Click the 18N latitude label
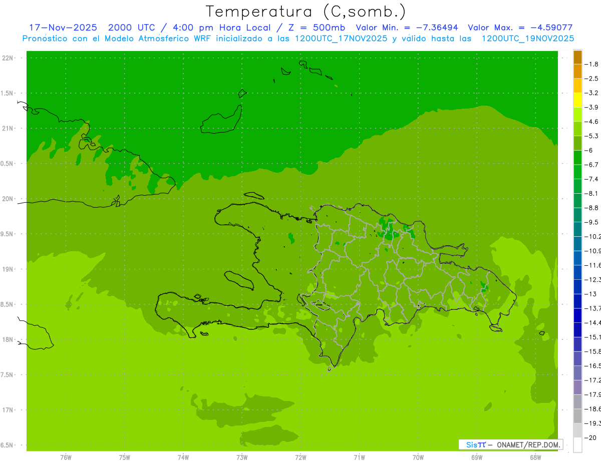The height and width of the screenshot is (464, 601). 8,339
